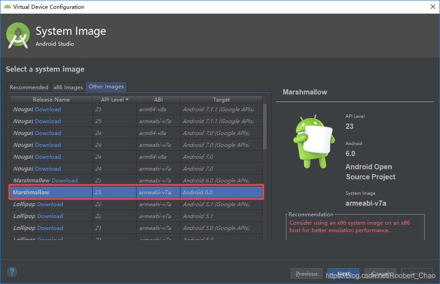Viewport: 440px width, 284px height.
Task: Go back with the Previous button
Action: pyautogui.click(x=307, y=273)
